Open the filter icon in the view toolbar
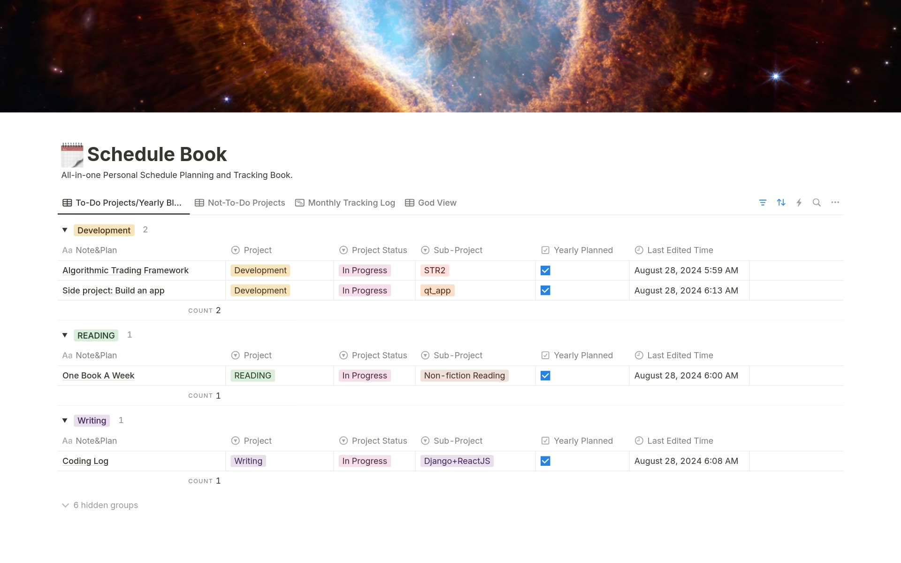Screen dimensions: 901x563 click(x=763, y=202)
